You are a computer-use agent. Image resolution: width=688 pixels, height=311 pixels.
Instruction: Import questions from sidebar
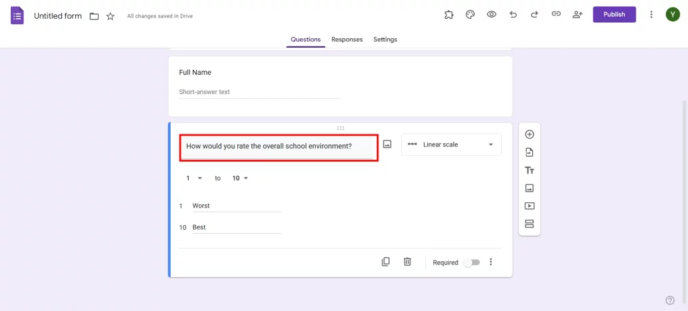point(529,152)
